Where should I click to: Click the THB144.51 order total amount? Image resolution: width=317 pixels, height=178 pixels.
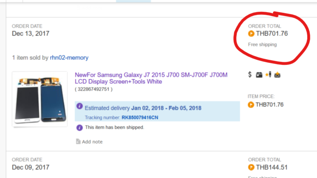click(272, 167)
